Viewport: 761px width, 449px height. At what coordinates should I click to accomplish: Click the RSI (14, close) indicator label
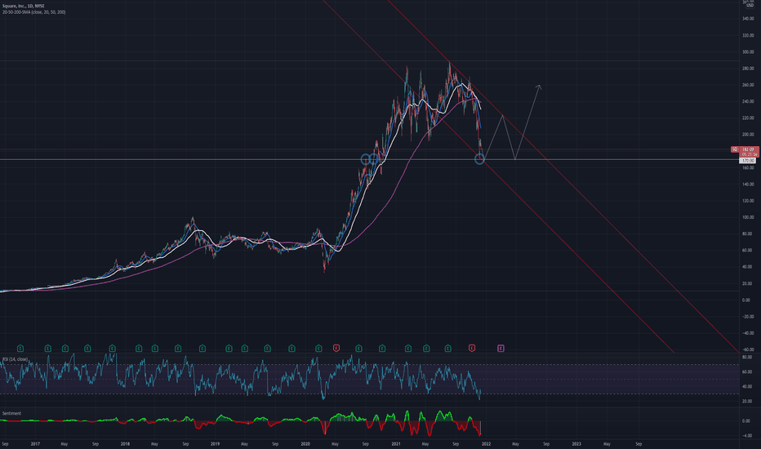[15, 359]
